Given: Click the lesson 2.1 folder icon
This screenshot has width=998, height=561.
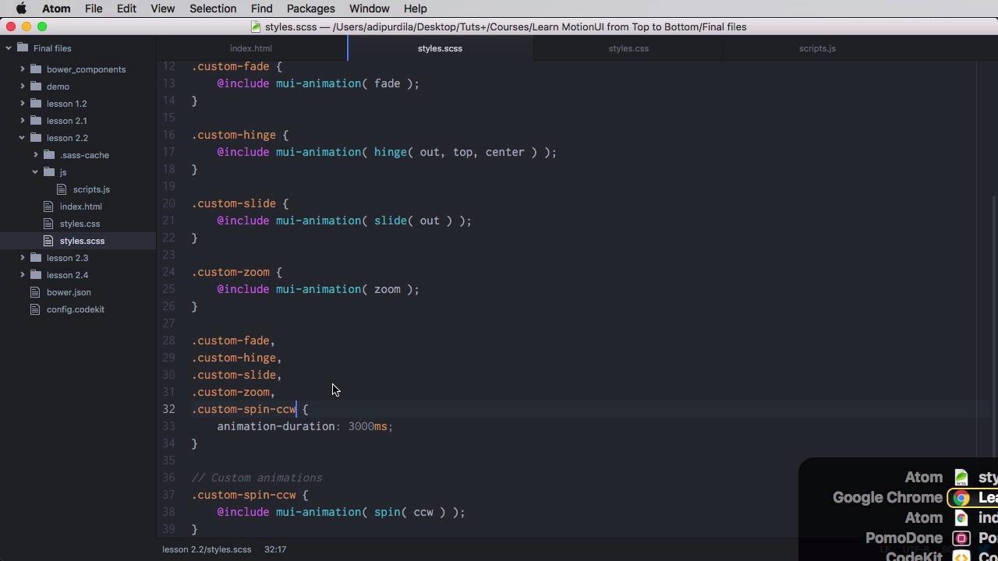Looking at the screenshot, I should (x=36, y=121).
